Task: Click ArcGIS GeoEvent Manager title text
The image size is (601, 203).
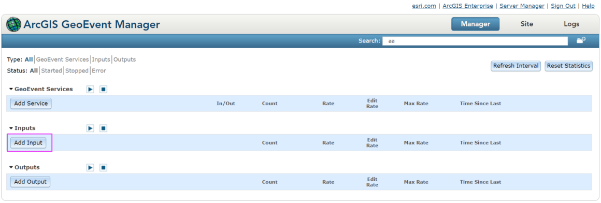Action: click(x=92, y=24)
